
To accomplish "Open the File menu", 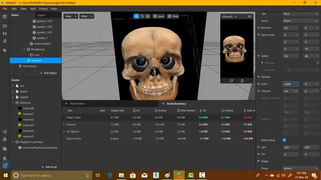I will [5, 9].
